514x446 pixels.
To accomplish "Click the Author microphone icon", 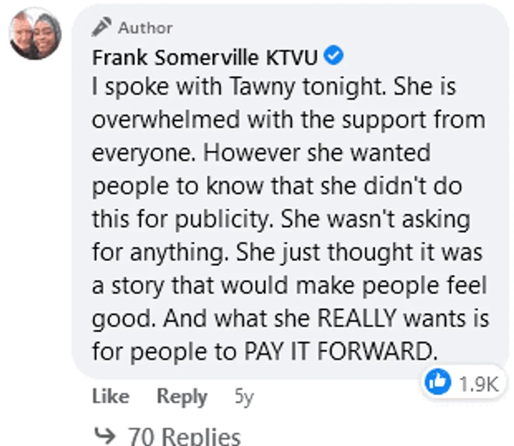I will point(102,27).
